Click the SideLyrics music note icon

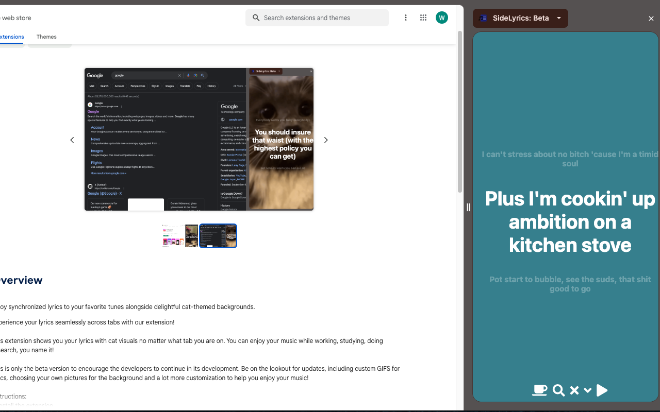click(x=483, y=18)
